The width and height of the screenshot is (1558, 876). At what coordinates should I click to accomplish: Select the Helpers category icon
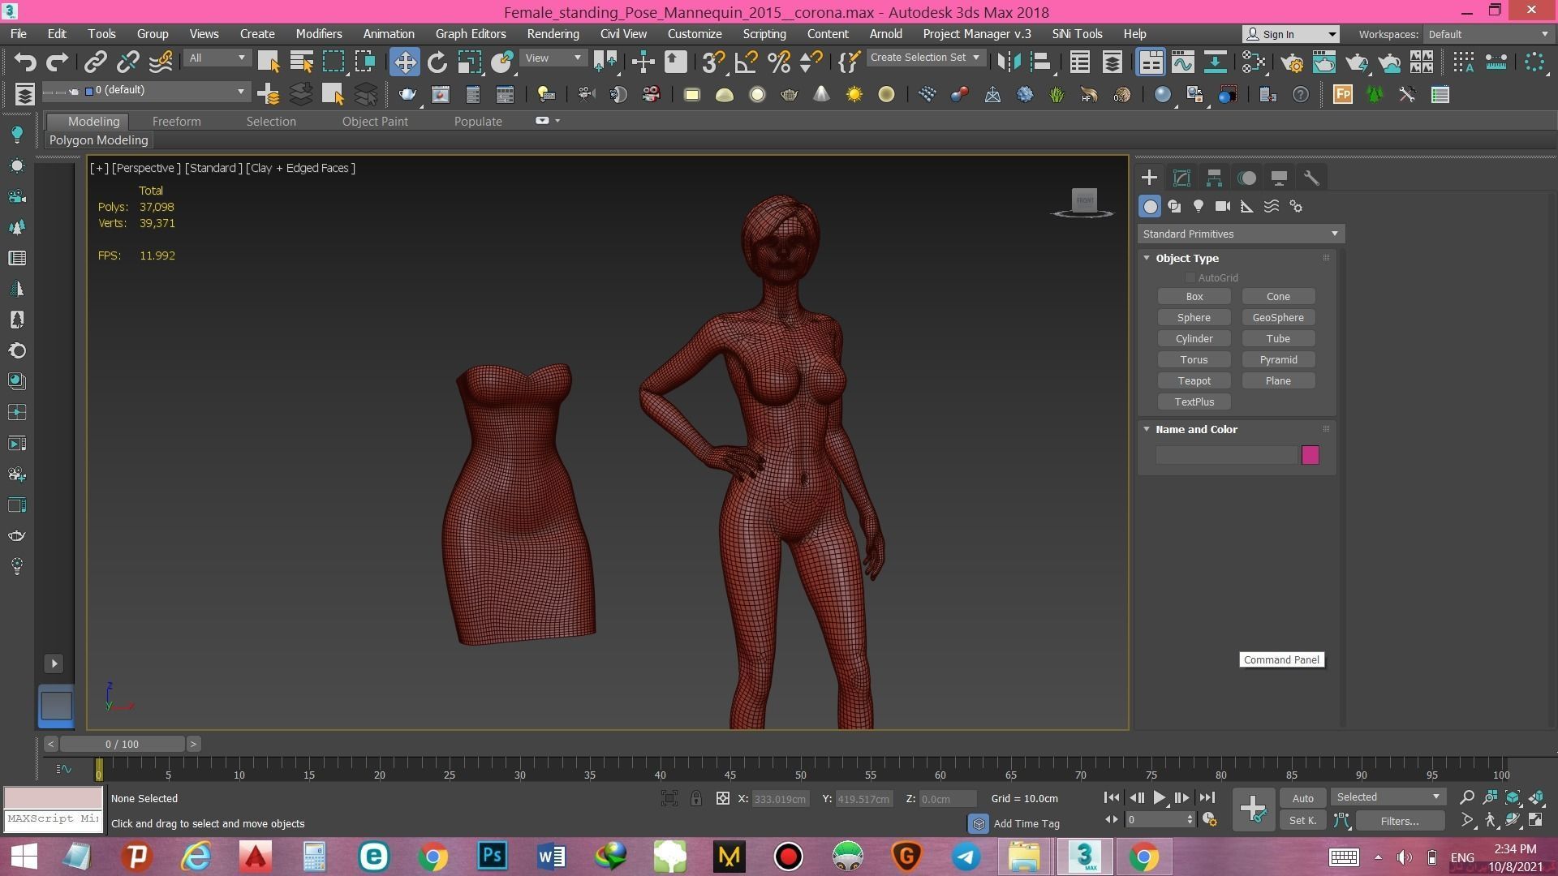(x=1247, y=207)
